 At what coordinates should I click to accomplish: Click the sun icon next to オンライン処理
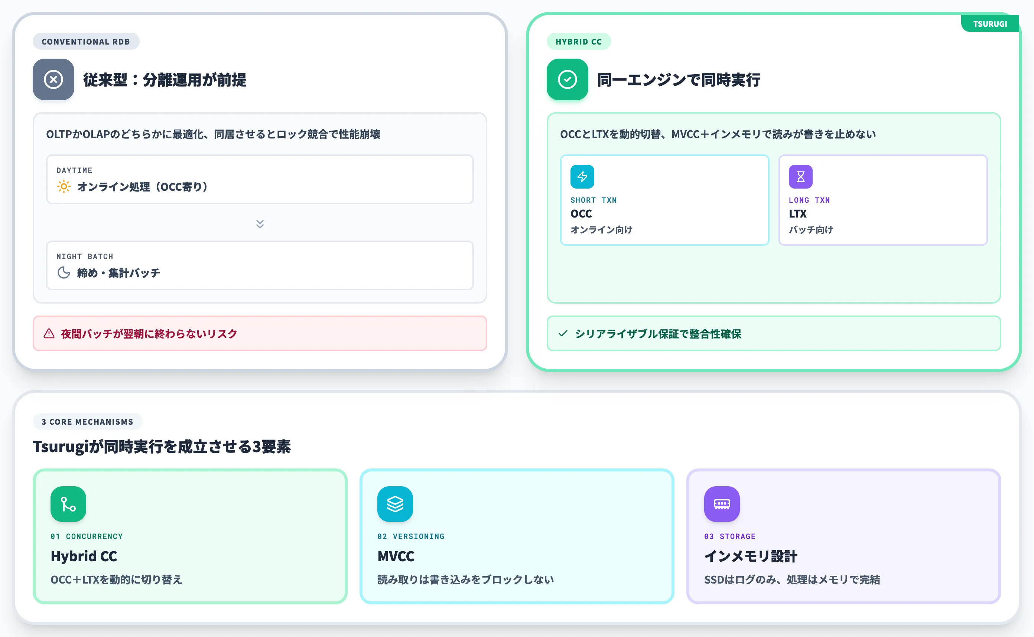coord(64,186)
